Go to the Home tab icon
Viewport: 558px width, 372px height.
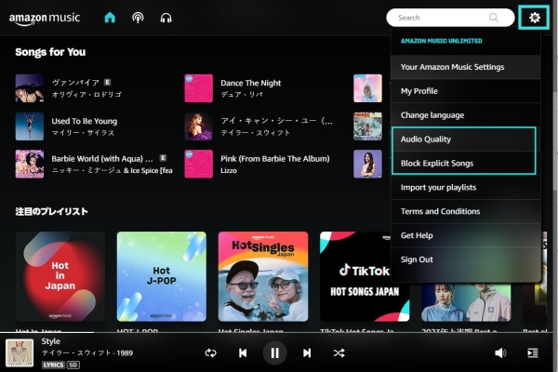110,18
